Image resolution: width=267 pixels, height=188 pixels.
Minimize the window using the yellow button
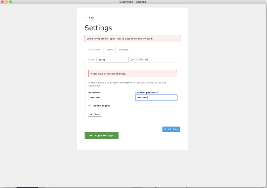(x=7, y=2)
